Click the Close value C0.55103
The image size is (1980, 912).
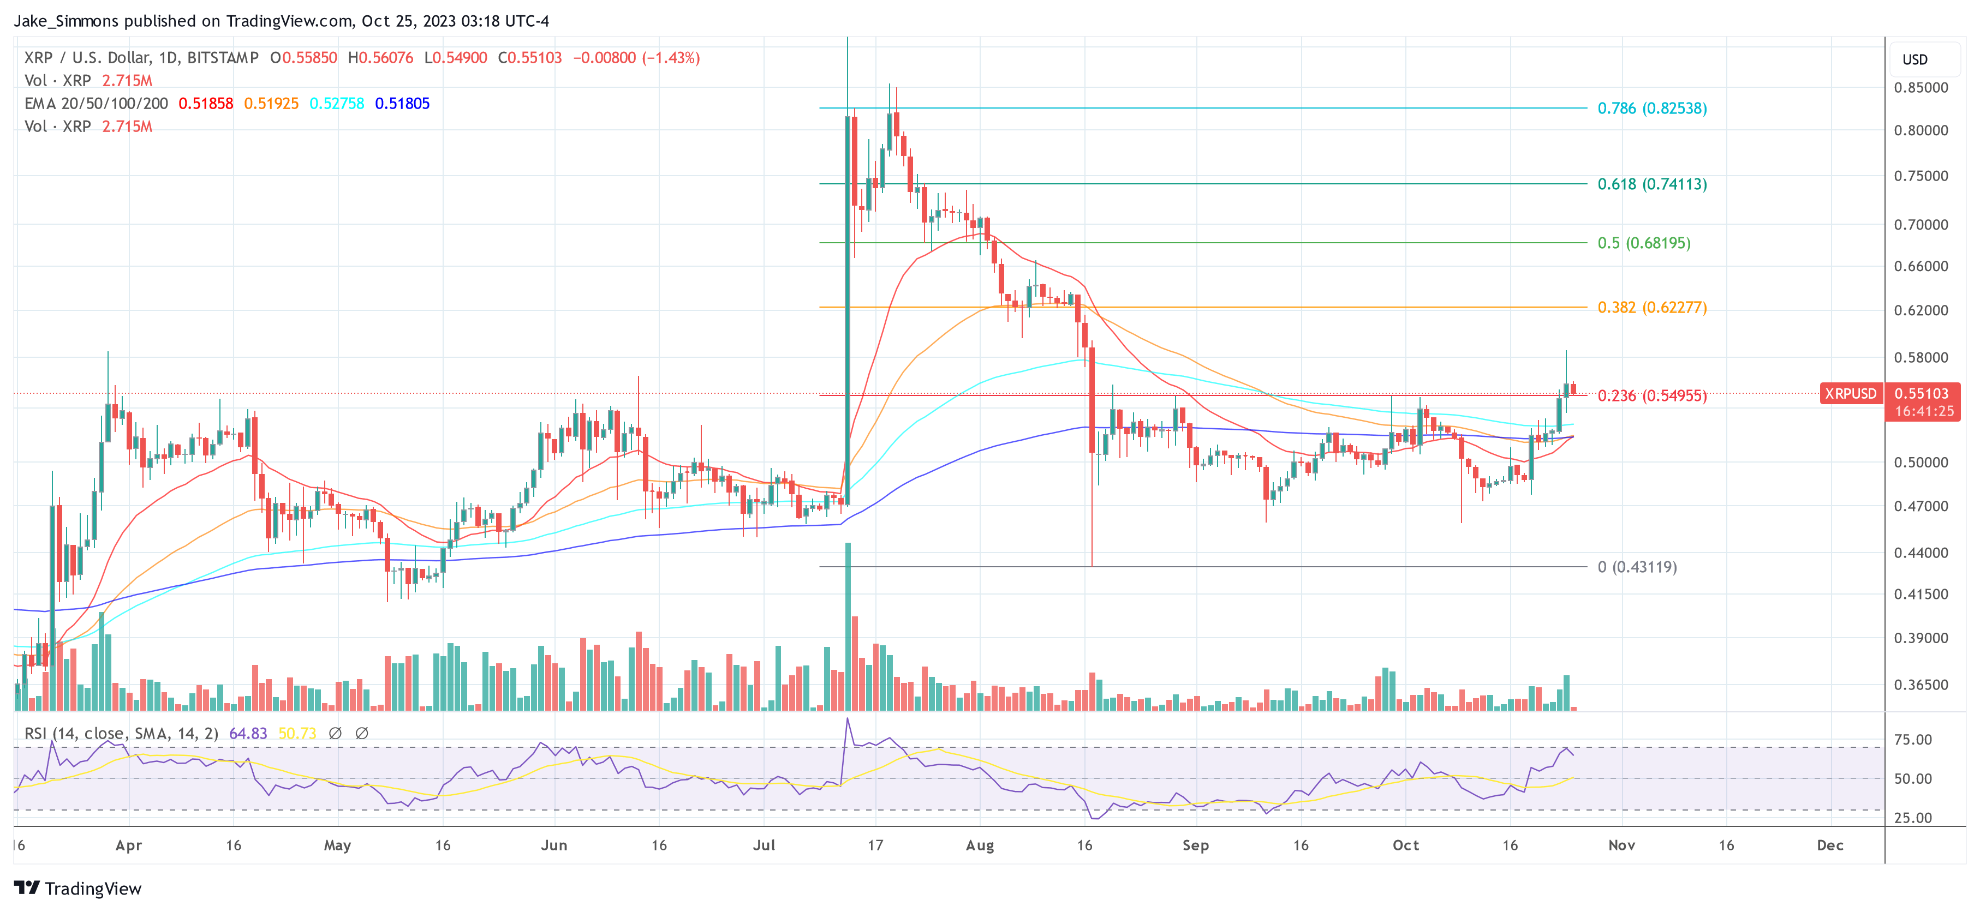click(529, 58)
